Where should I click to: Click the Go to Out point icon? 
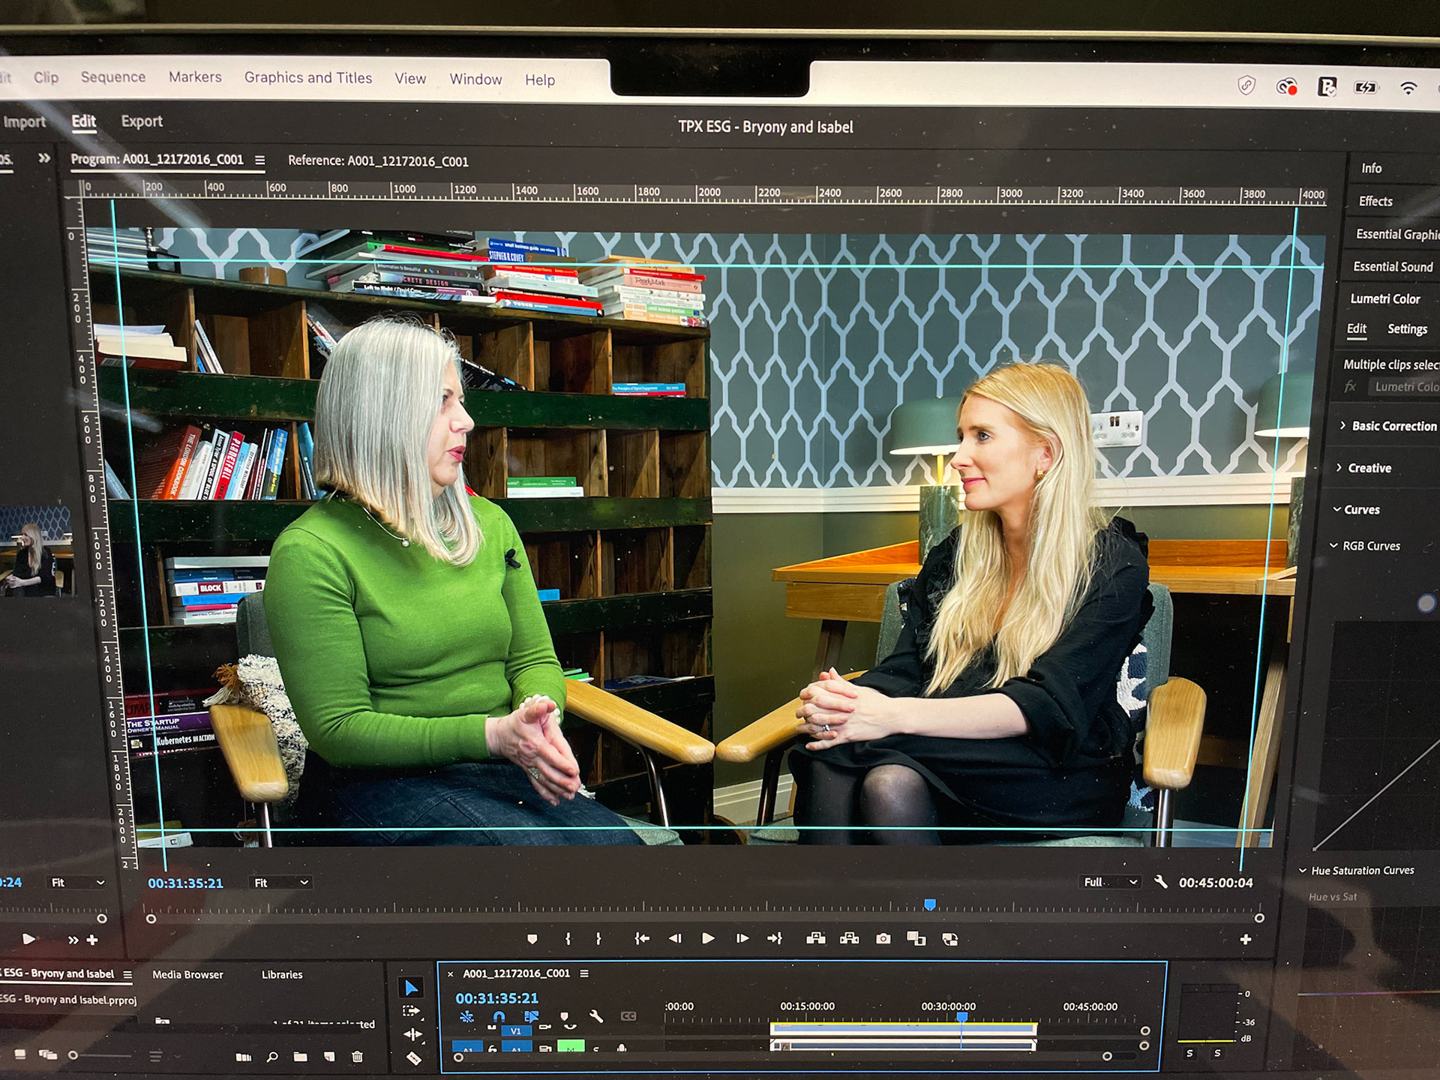(775, 939)
